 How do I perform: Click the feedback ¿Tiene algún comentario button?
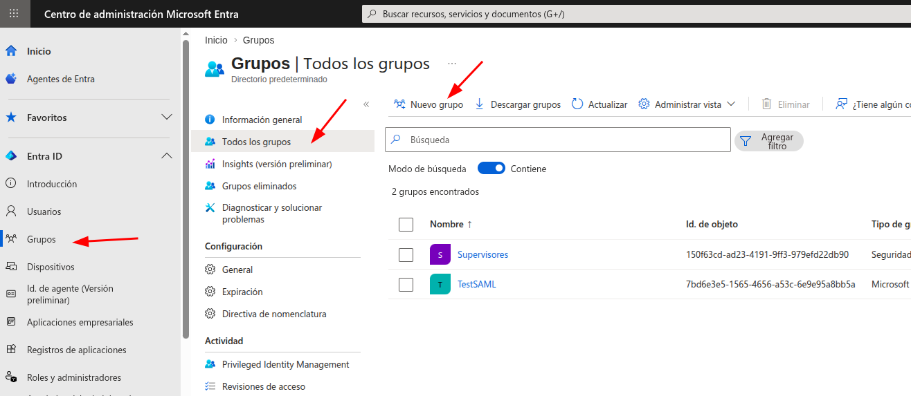872,104
